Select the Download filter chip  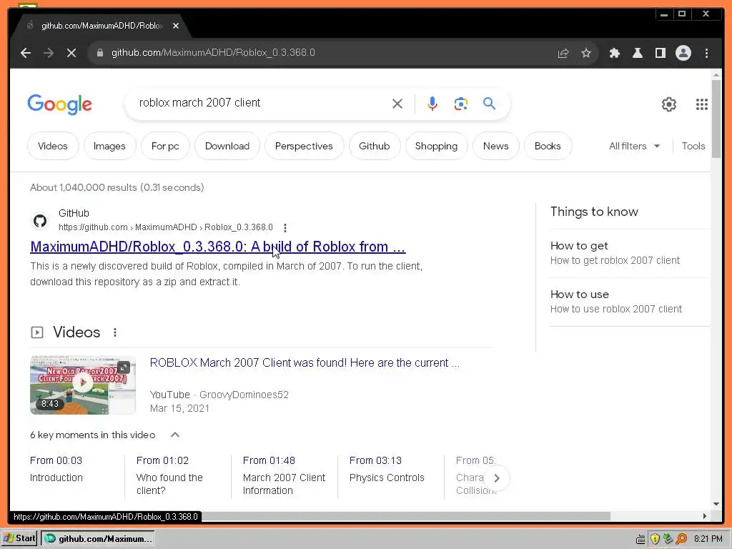227,146
